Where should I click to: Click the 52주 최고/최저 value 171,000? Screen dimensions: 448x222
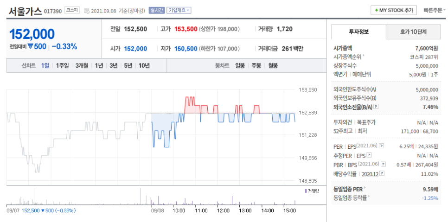pos(411,131)
